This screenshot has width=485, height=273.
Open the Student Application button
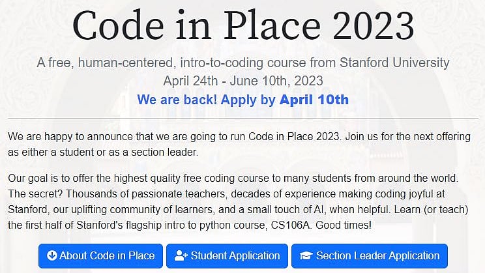point(226,255)
